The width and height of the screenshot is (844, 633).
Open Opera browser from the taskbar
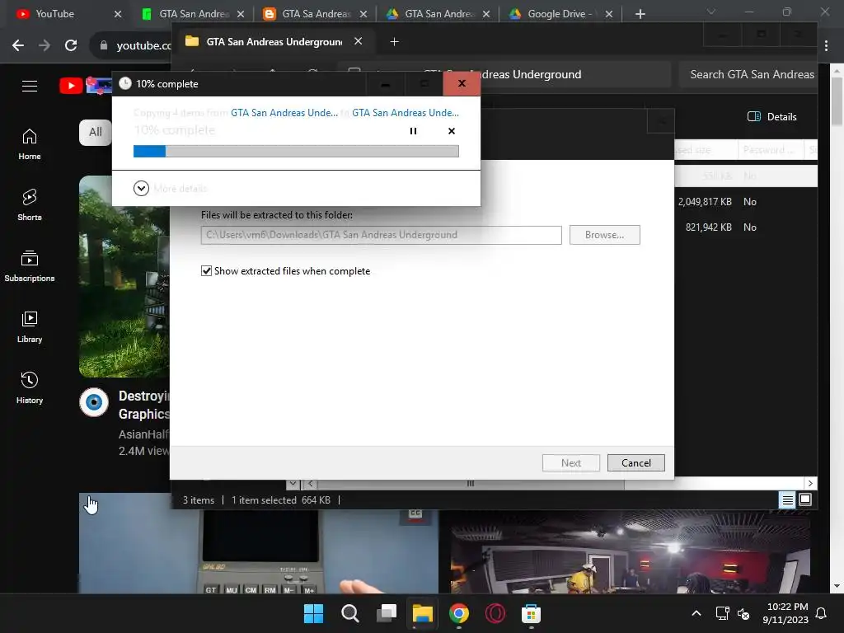(495, 613)
